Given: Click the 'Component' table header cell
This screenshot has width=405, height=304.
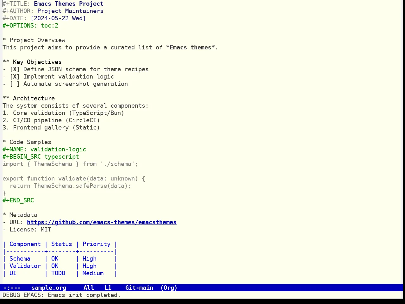Looking at the screenshot, I should pos(25,244).
